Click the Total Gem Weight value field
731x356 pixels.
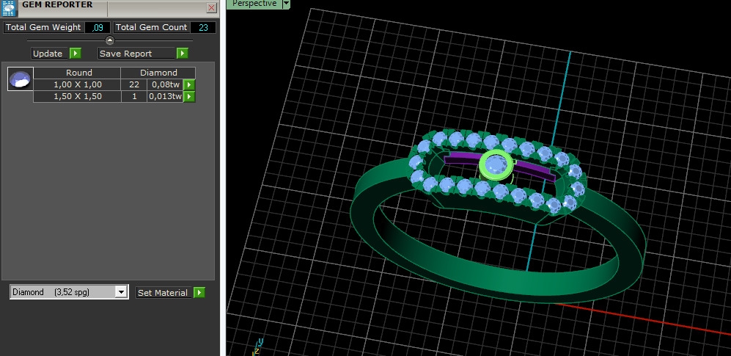98,28
